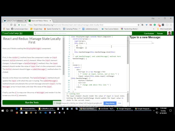Image resolution: width=175 pixels, height=131 pixels.
Task: Open the GitHub tuvtran/project-base bookmark
Action: [20, 29]
